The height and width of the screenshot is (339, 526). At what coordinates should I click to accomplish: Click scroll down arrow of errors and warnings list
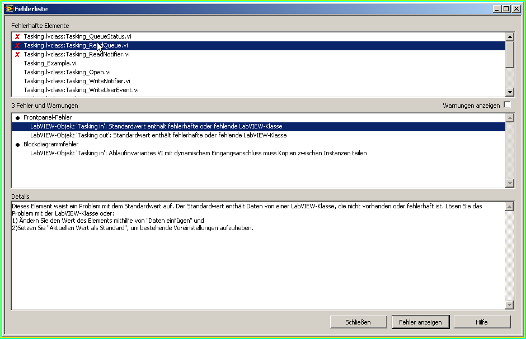[x=510, y=183]
